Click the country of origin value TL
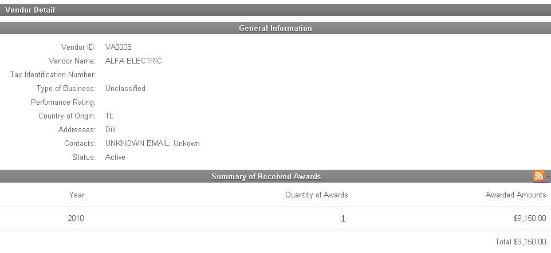The width and height of the screenshot is (551, 253). (109, 116)
